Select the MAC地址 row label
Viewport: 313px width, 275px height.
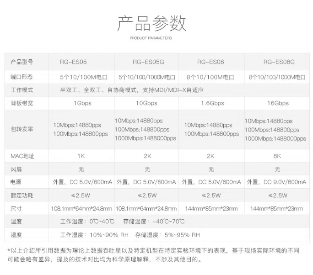click(x=22, y=156)
